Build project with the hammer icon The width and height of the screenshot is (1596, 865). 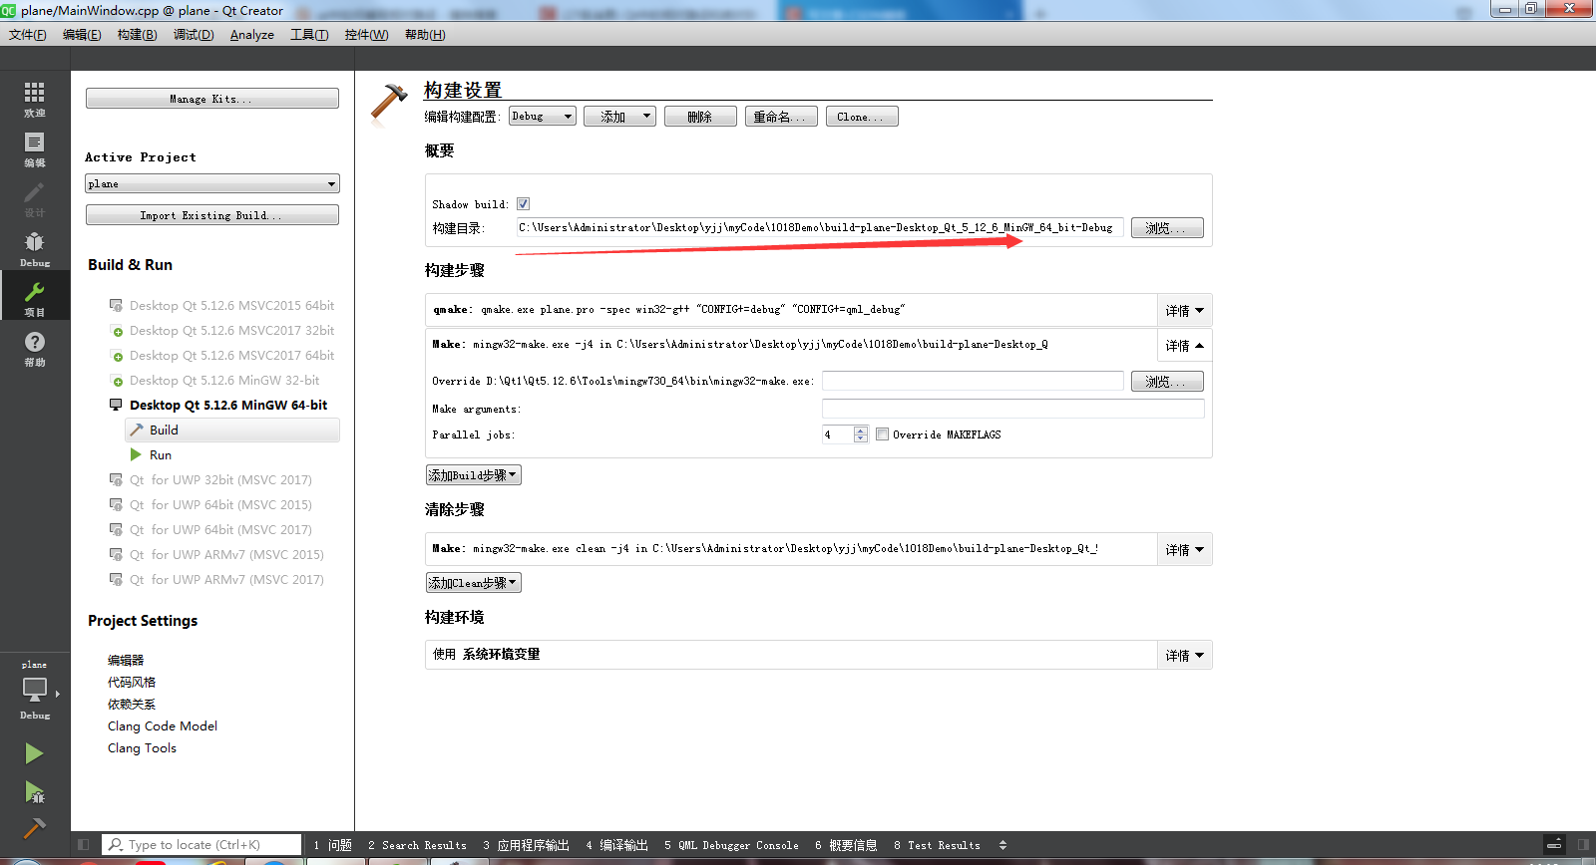(x=34, y=828)
